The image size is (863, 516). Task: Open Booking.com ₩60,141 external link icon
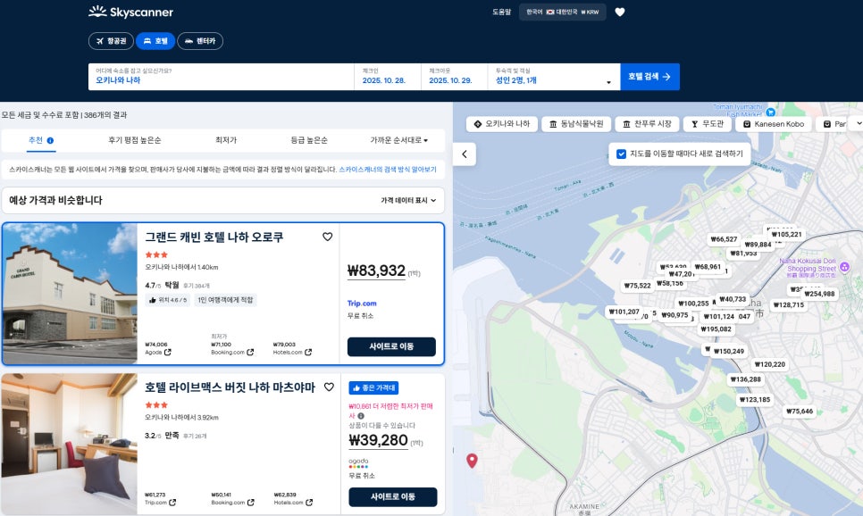tap(251, 503)
